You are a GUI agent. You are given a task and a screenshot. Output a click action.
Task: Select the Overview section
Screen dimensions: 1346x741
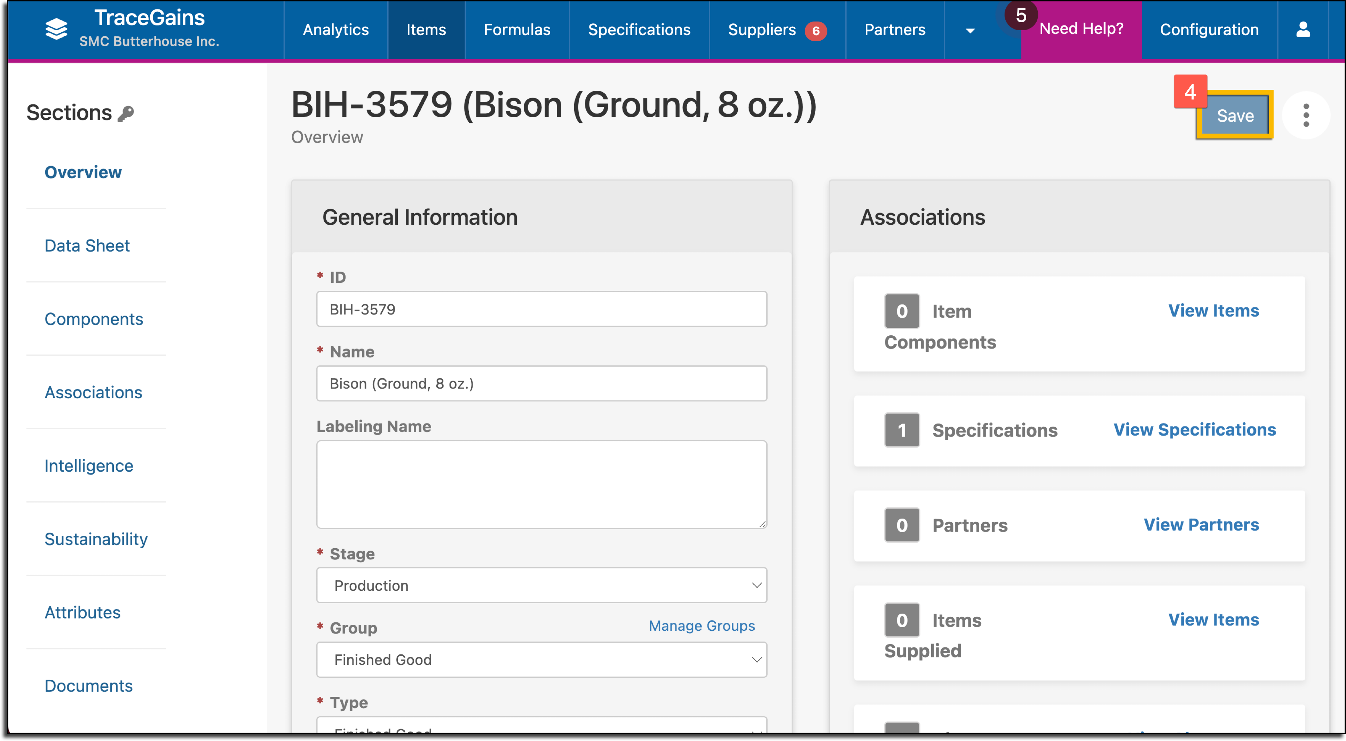click(83, 172)
